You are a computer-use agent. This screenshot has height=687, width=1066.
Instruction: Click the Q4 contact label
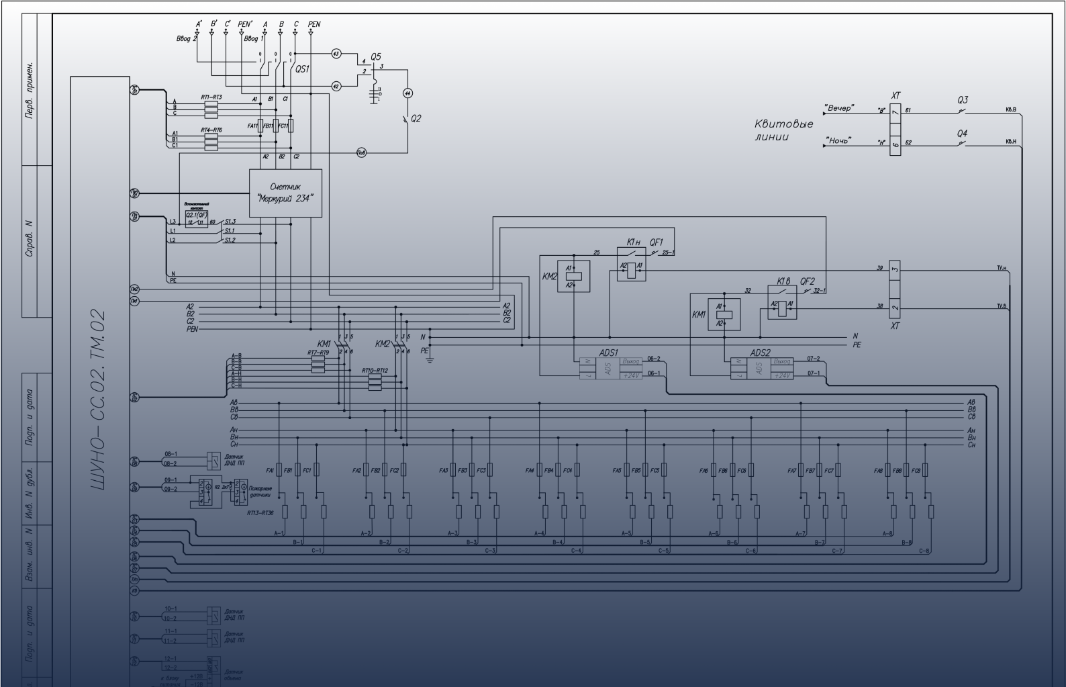click(963, 134)
